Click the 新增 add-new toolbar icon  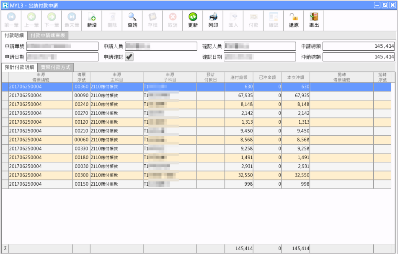(92, 17)
